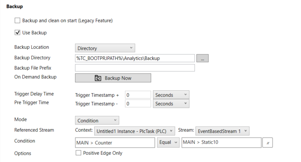The width and height of the screenshot is (301, 162).
Task: Open Pre Trigger Time units dropdown
Action: (171, 104)
